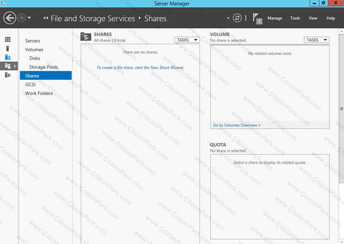Screen dimensions: 344x244
Task: Expand the File and Storage Services arrow
Action: click(15, 66)
